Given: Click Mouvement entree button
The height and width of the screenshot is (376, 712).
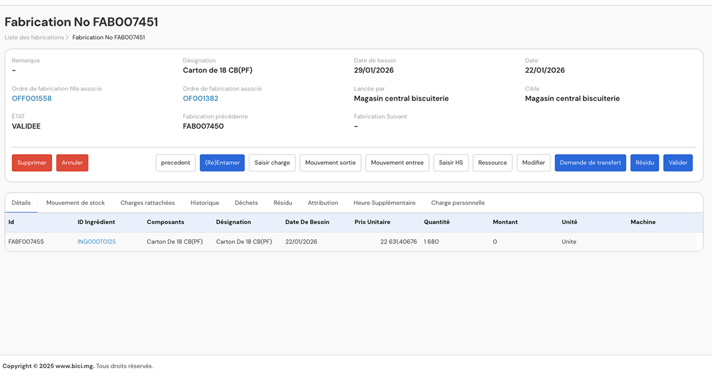Looking at the screenshot, I should (x=397, y=163).
